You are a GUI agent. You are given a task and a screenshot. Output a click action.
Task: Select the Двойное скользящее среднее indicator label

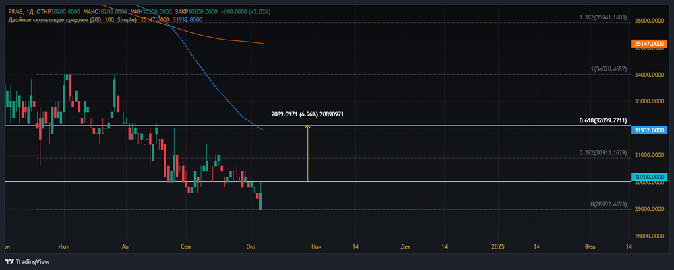73,19
